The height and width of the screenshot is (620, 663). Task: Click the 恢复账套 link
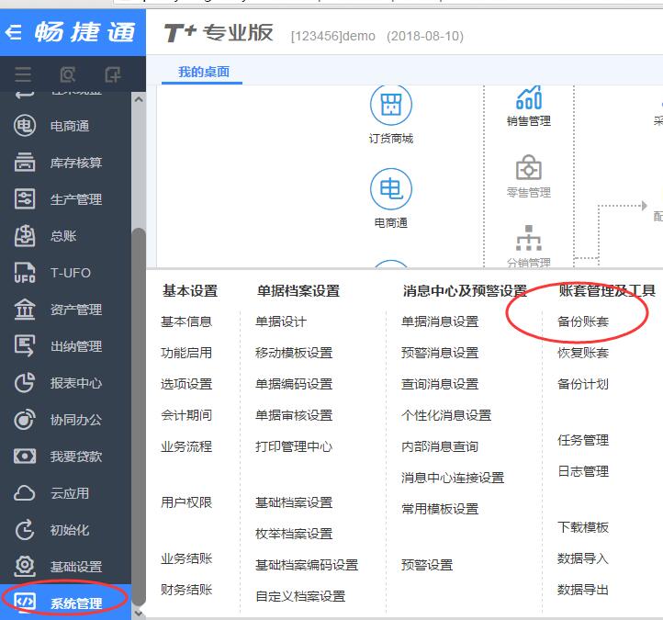click(582, 353)
